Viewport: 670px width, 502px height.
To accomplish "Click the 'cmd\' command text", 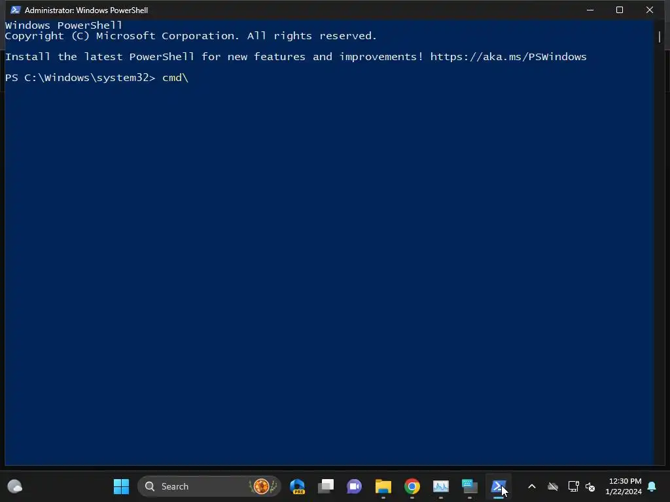I will point(175,78).
